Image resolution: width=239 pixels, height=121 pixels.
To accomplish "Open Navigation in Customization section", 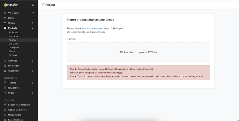I will [13, 88].
